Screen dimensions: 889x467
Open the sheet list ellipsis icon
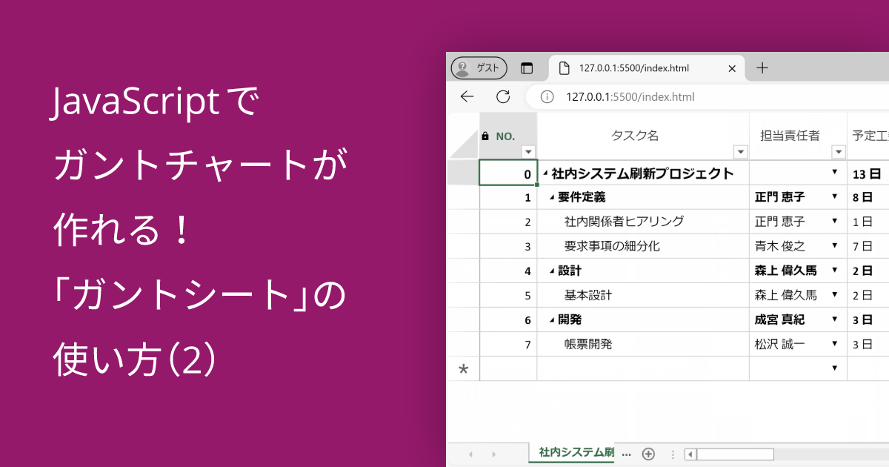coord(627,453)
